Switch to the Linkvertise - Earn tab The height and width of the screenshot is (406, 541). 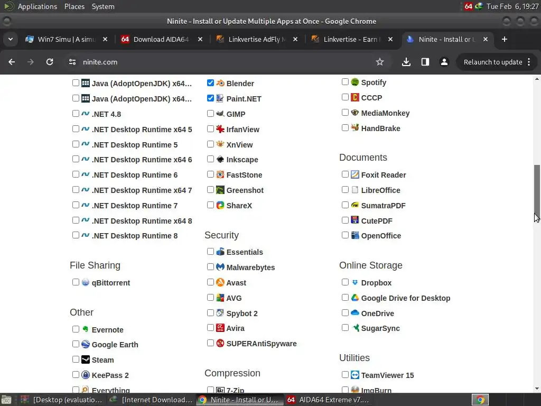(x=351, y=39)
